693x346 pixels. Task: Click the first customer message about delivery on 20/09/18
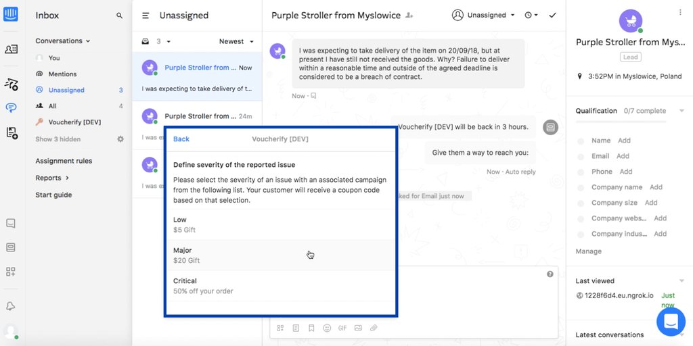(408, 64)
